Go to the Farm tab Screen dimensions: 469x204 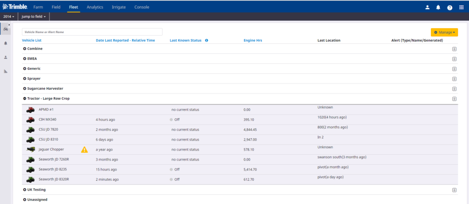[38, 7]
